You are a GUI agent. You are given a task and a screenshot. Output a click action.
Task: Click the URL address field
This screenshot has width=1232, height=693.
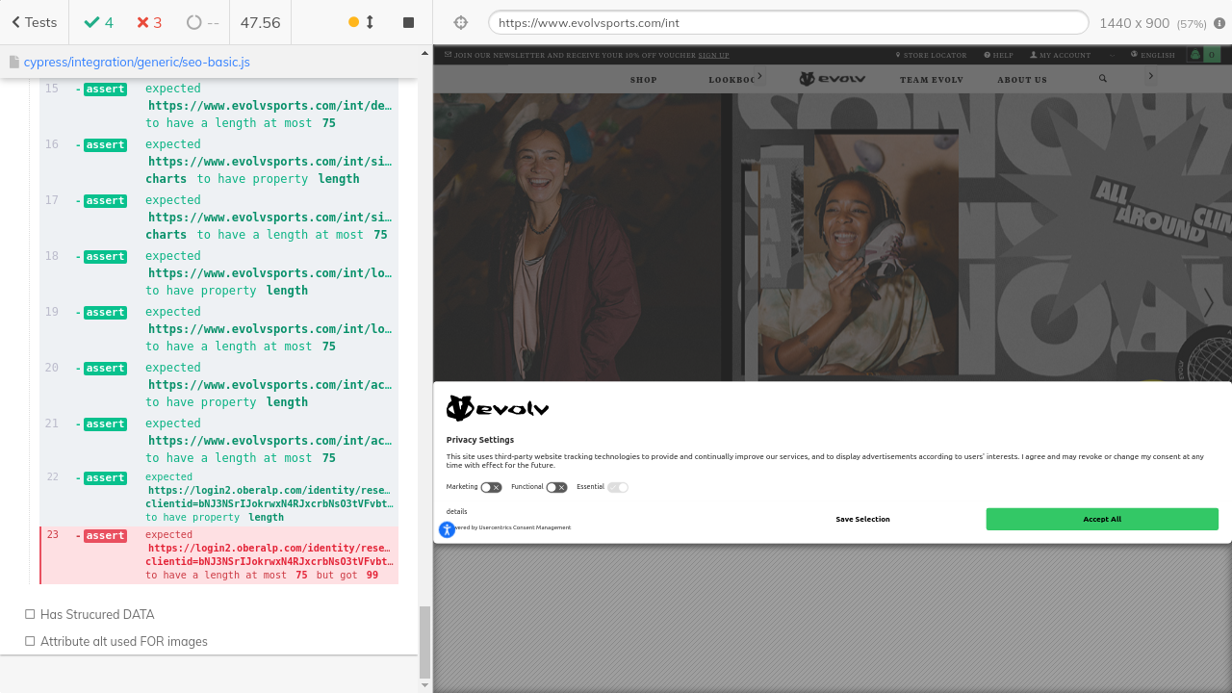(x=787, y=23)
